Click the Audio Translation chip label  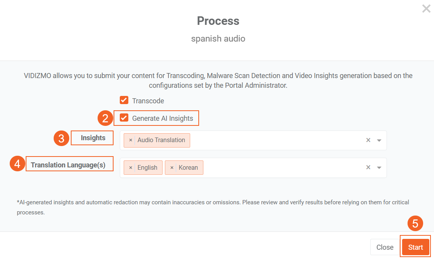161,140
